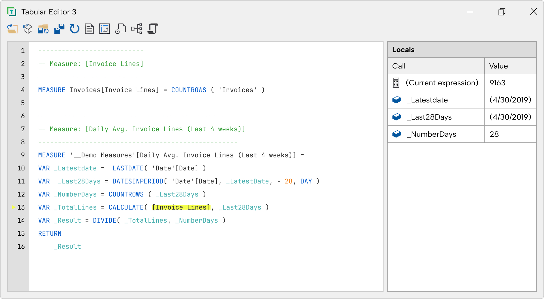Click the blue cube icon beside _Latestdate

tap(397, 100)
